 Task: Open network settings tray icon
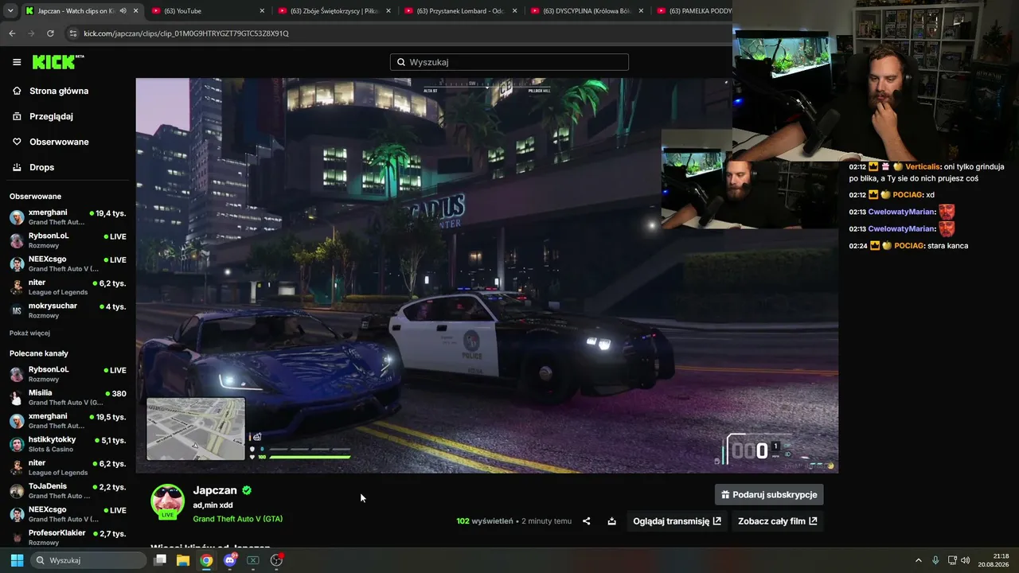point(952,560)
